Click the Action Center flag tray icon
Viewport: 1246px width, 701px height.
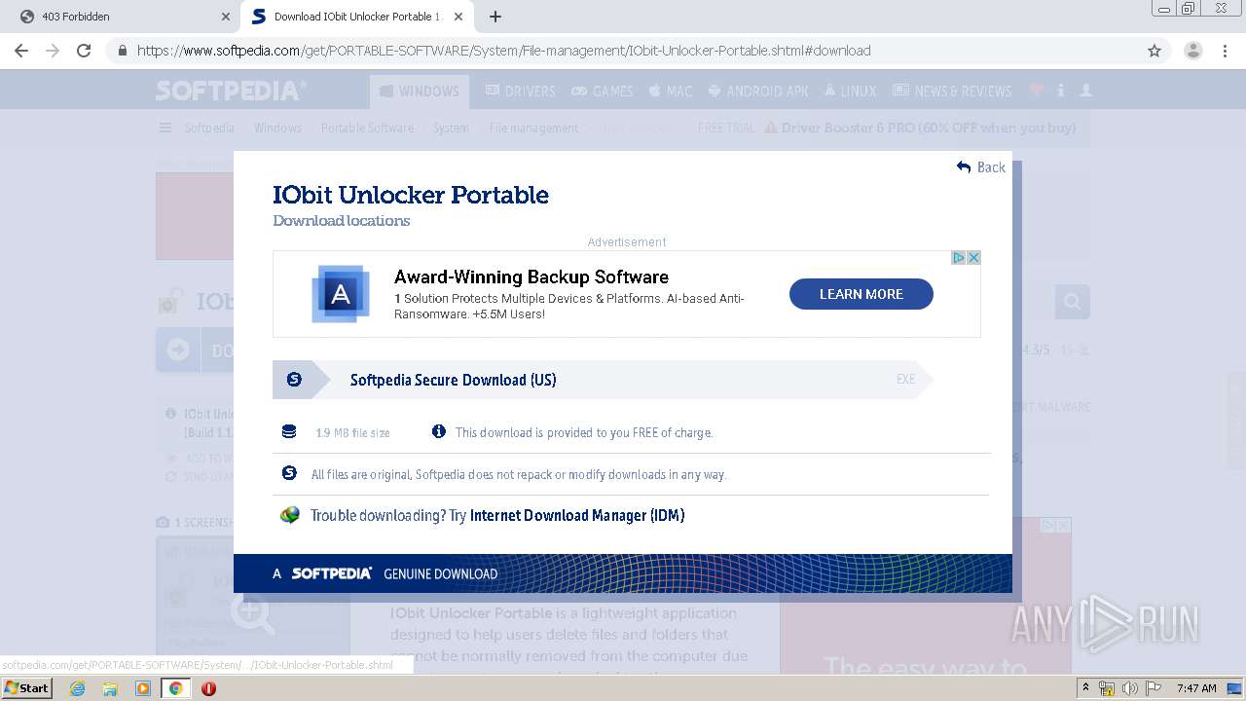tap(1153, 688)
